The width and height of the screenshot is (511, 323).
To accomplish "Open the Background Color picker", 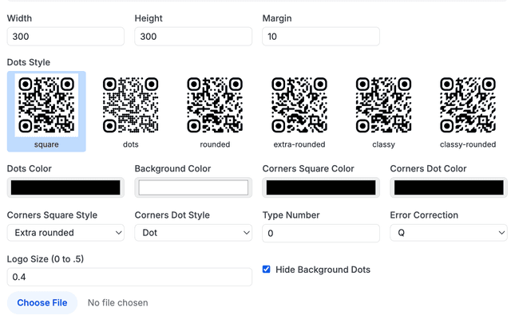I will point(193,187).
